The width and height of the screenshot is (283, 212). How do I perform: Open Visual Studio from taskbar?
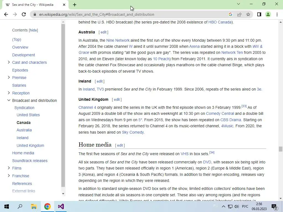click(61, 206)
